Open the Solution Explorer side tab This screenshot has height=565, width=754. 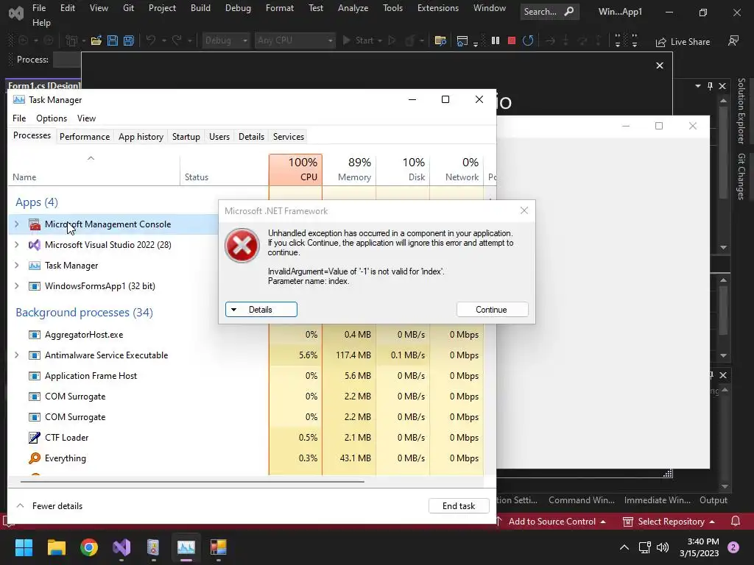pyautogui.click(x=741, y=111)
